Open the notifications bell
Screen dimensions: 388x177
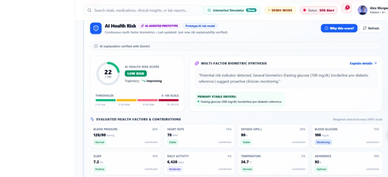pyautogui.click(x=346, y=8)
